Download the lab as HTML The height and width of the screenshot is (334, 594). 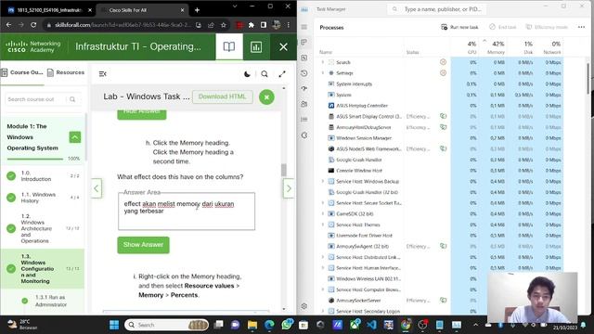point(222,96)
